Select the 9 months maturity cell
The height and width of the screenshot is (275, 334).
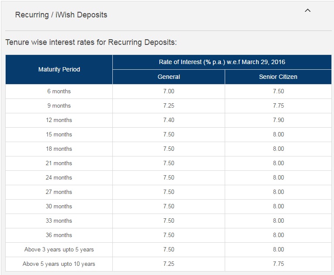coord(59,106)
